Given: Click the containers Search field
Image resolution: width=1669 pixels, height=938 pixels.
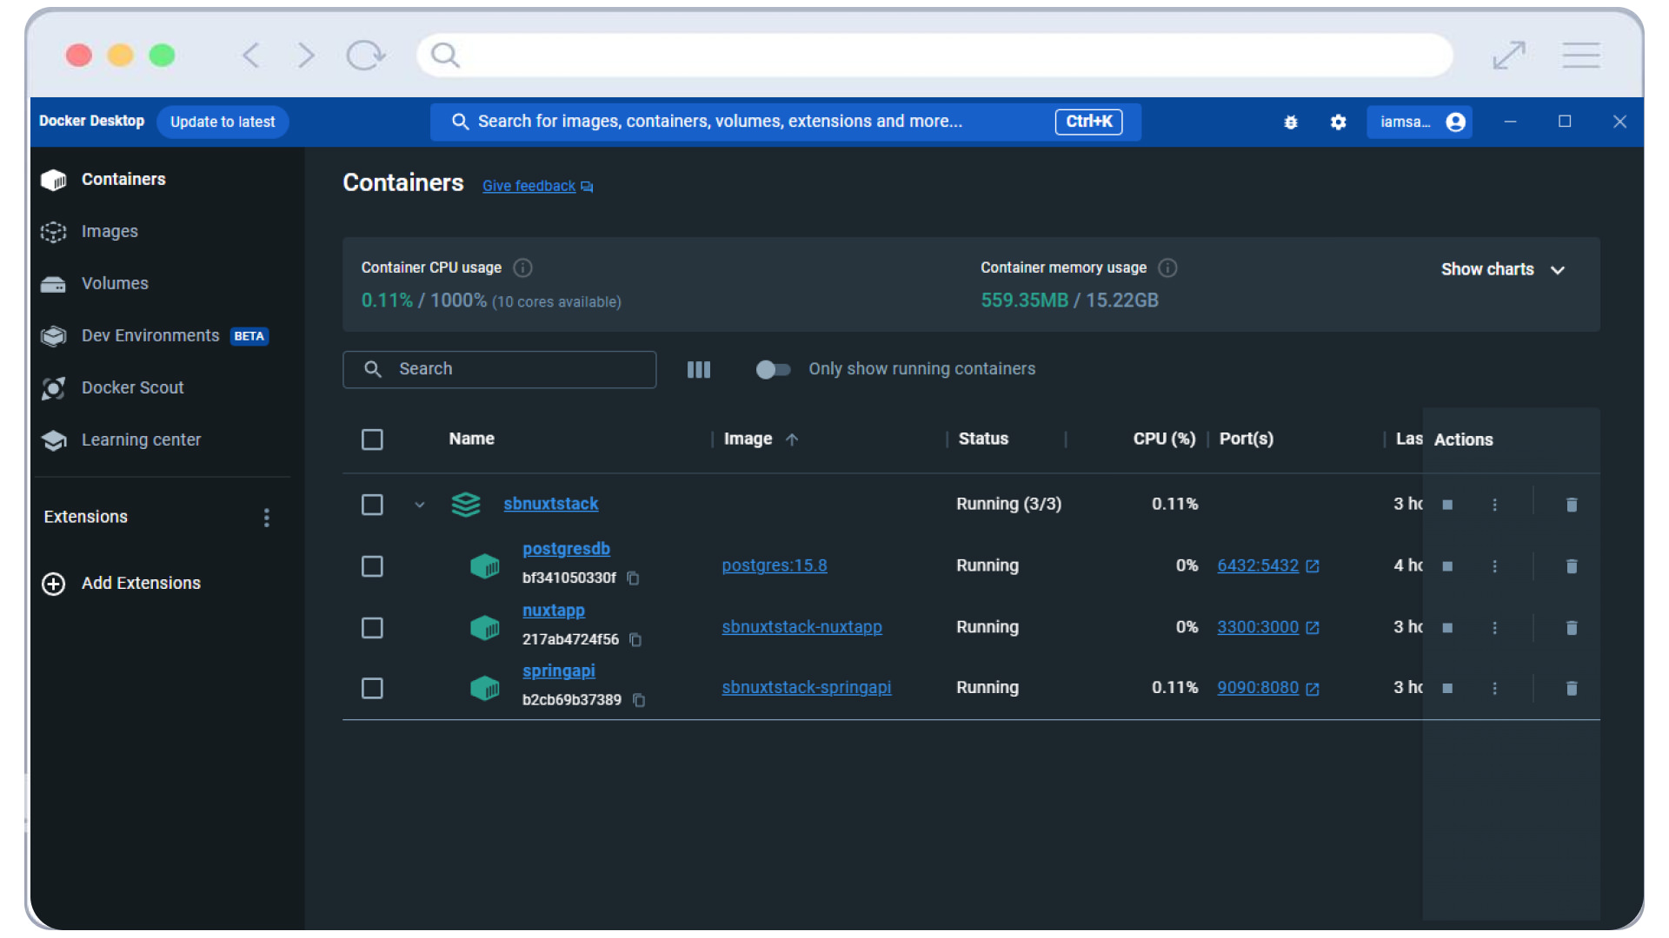Looking at the screenshot, I should (x=500, y=370).
